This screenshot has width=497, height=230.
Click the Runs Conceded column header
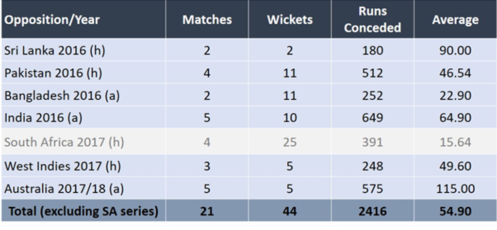372,20
